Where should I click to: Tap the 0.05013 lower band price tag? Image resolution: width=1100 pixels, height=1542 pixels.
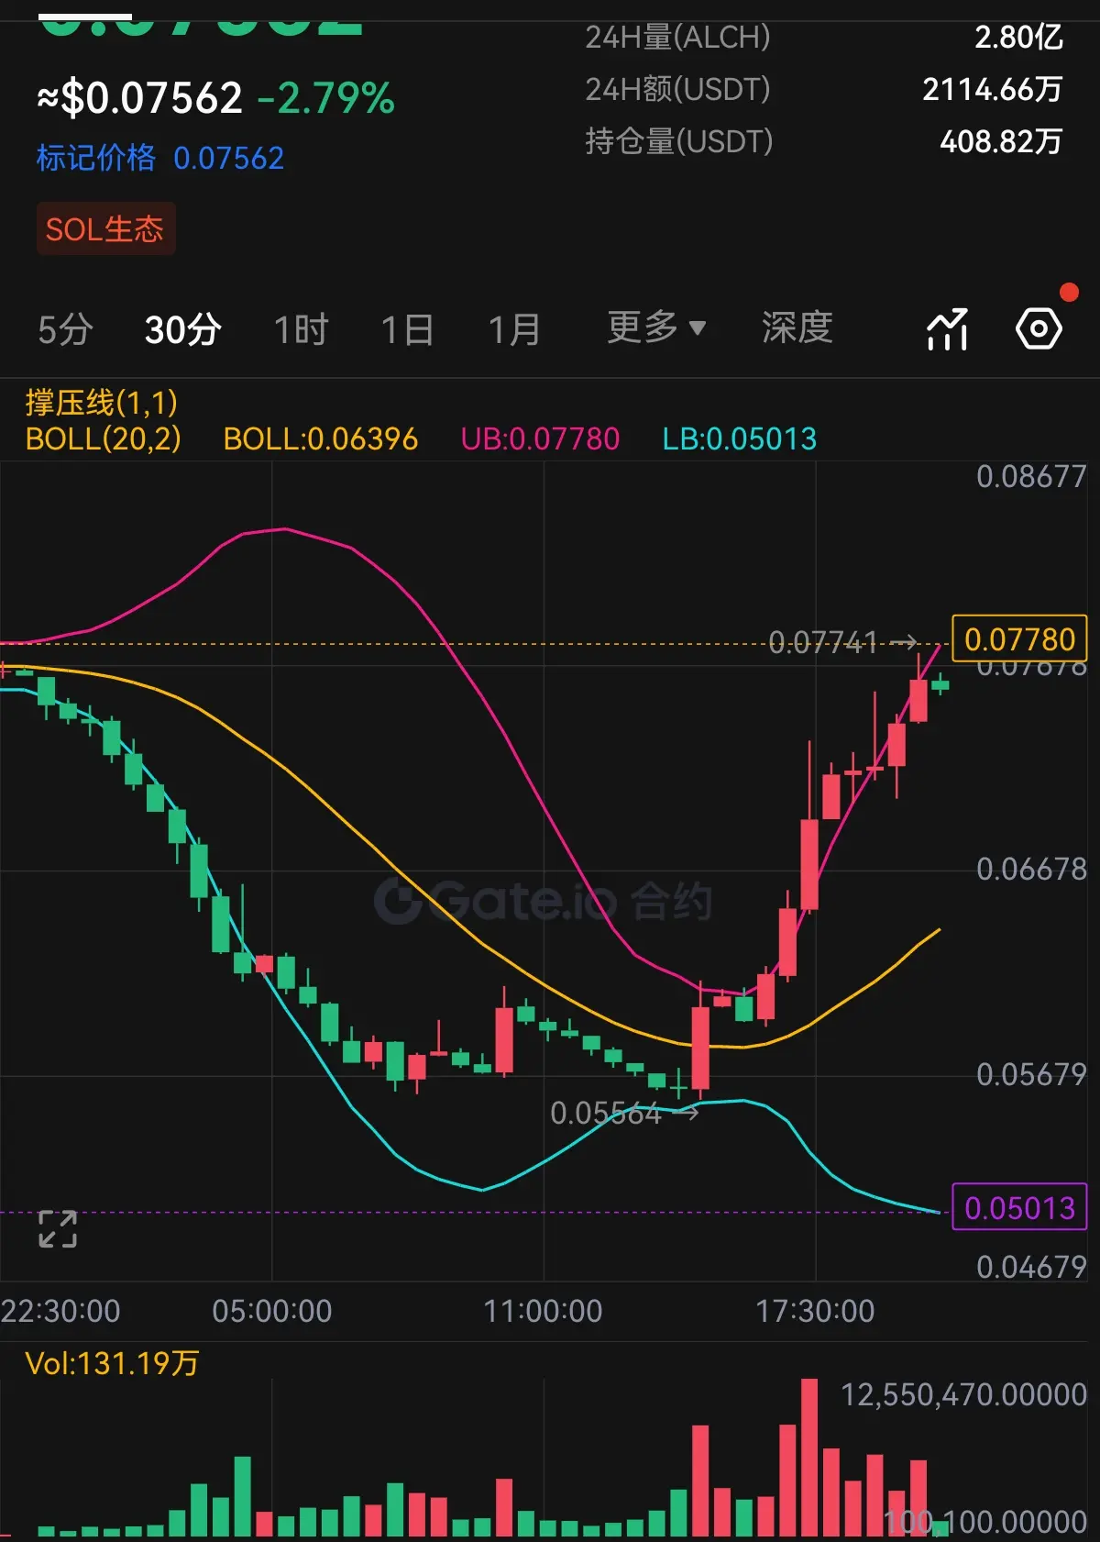pos(1019,1207)
